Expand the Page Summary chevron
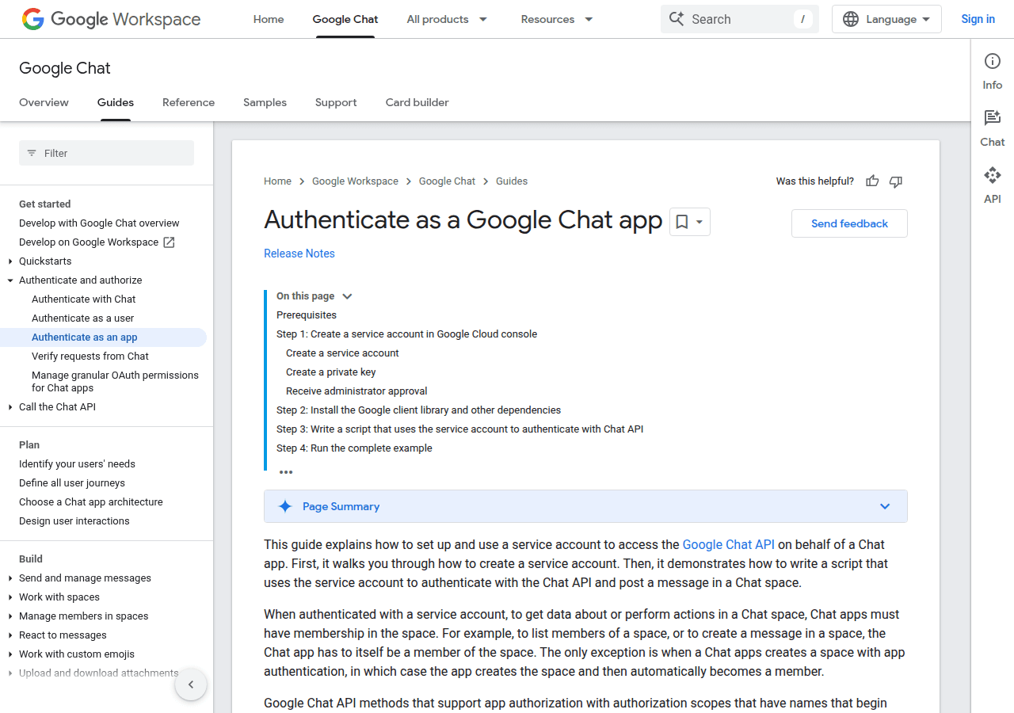 point(885,506)
